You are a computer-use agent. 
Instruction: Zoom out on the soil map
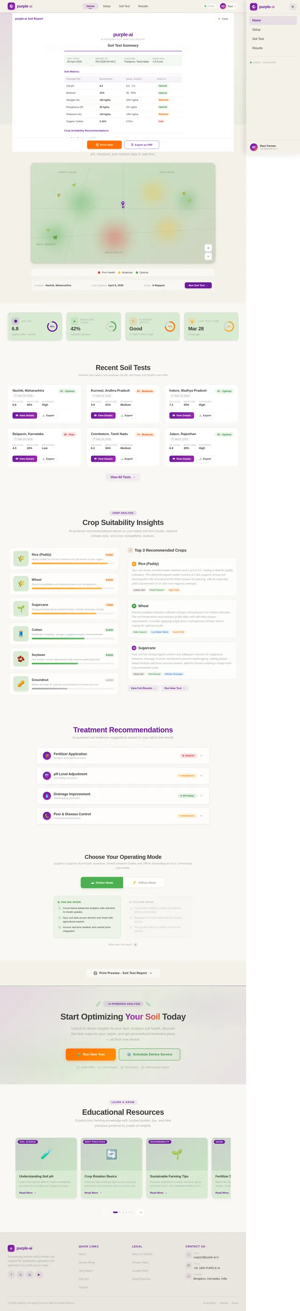coord(208,257)
